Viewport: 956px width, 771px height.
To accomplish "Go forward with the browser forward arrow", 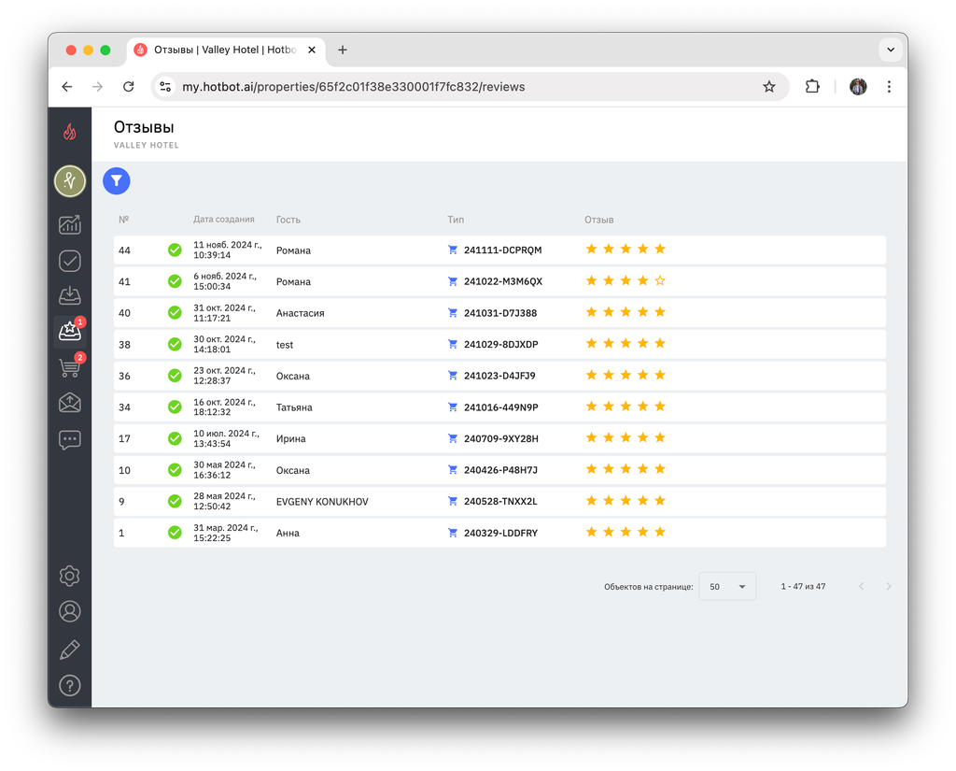I will 97,87.
